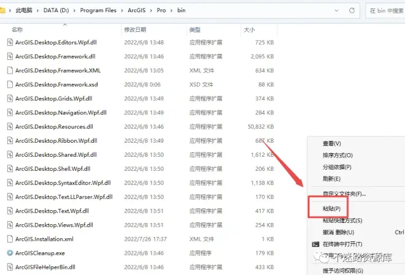Click the 在 bin 中搜索 search box

(x=385, y=10)
